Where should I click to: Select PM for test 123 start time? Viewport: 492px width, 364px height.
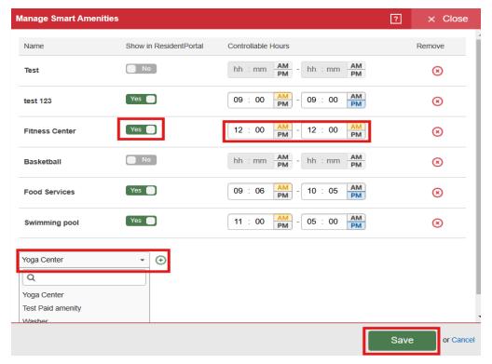click(x=282, y=104)
